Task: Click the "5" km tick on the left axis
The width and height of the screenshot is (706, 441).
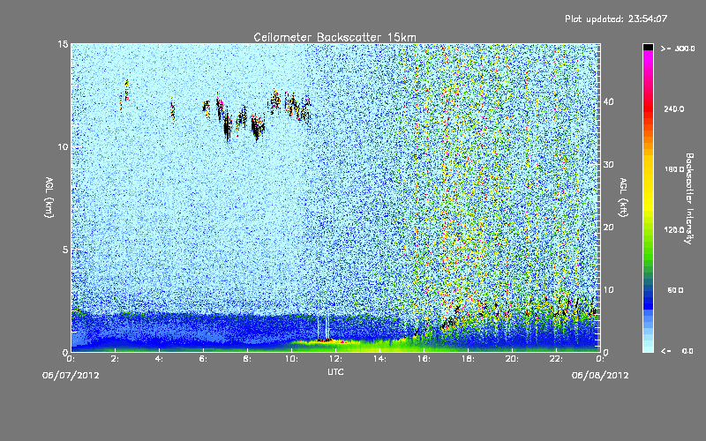Action: coord(65,250)
